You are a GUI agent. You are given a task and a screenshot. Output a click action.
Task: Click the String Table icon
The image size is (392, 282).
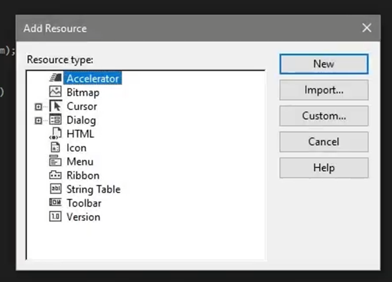55,189
